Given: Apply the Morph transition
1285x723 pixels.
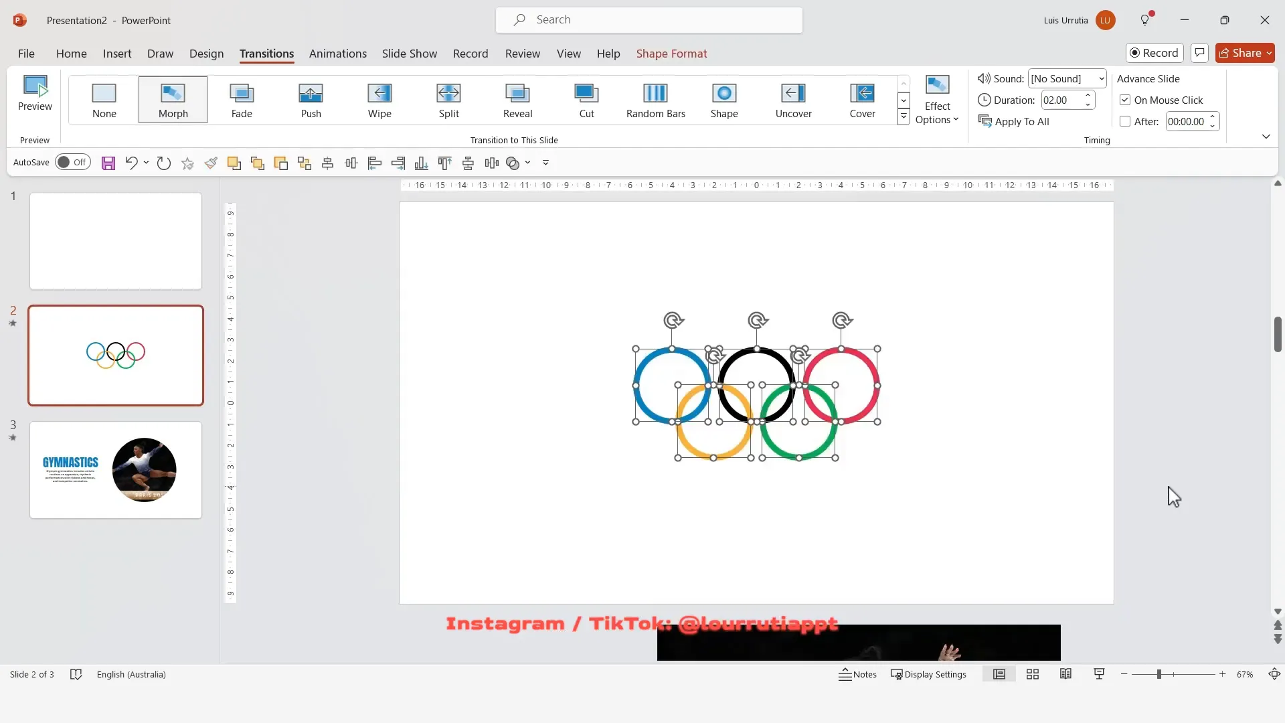Looking at the screenshot, I should 173,100.
